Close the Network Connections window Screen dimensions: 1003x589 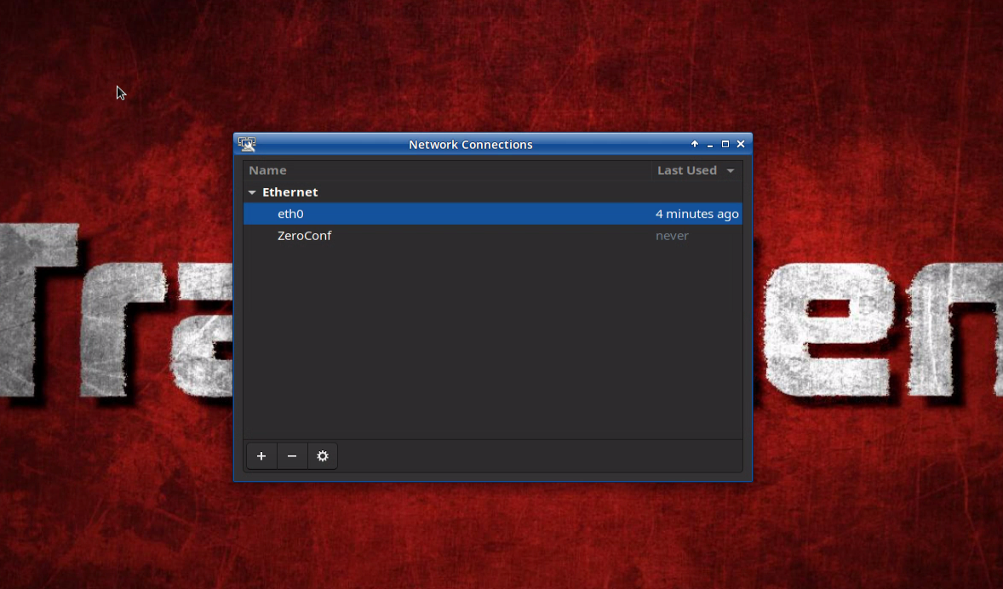(x=741, y=145)
